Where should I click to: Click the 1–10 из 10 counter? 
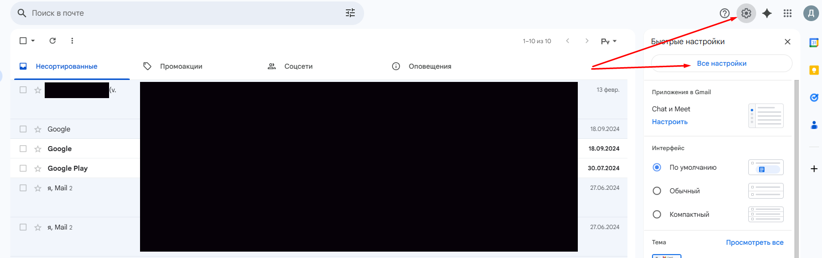click(x=537, y=41)
